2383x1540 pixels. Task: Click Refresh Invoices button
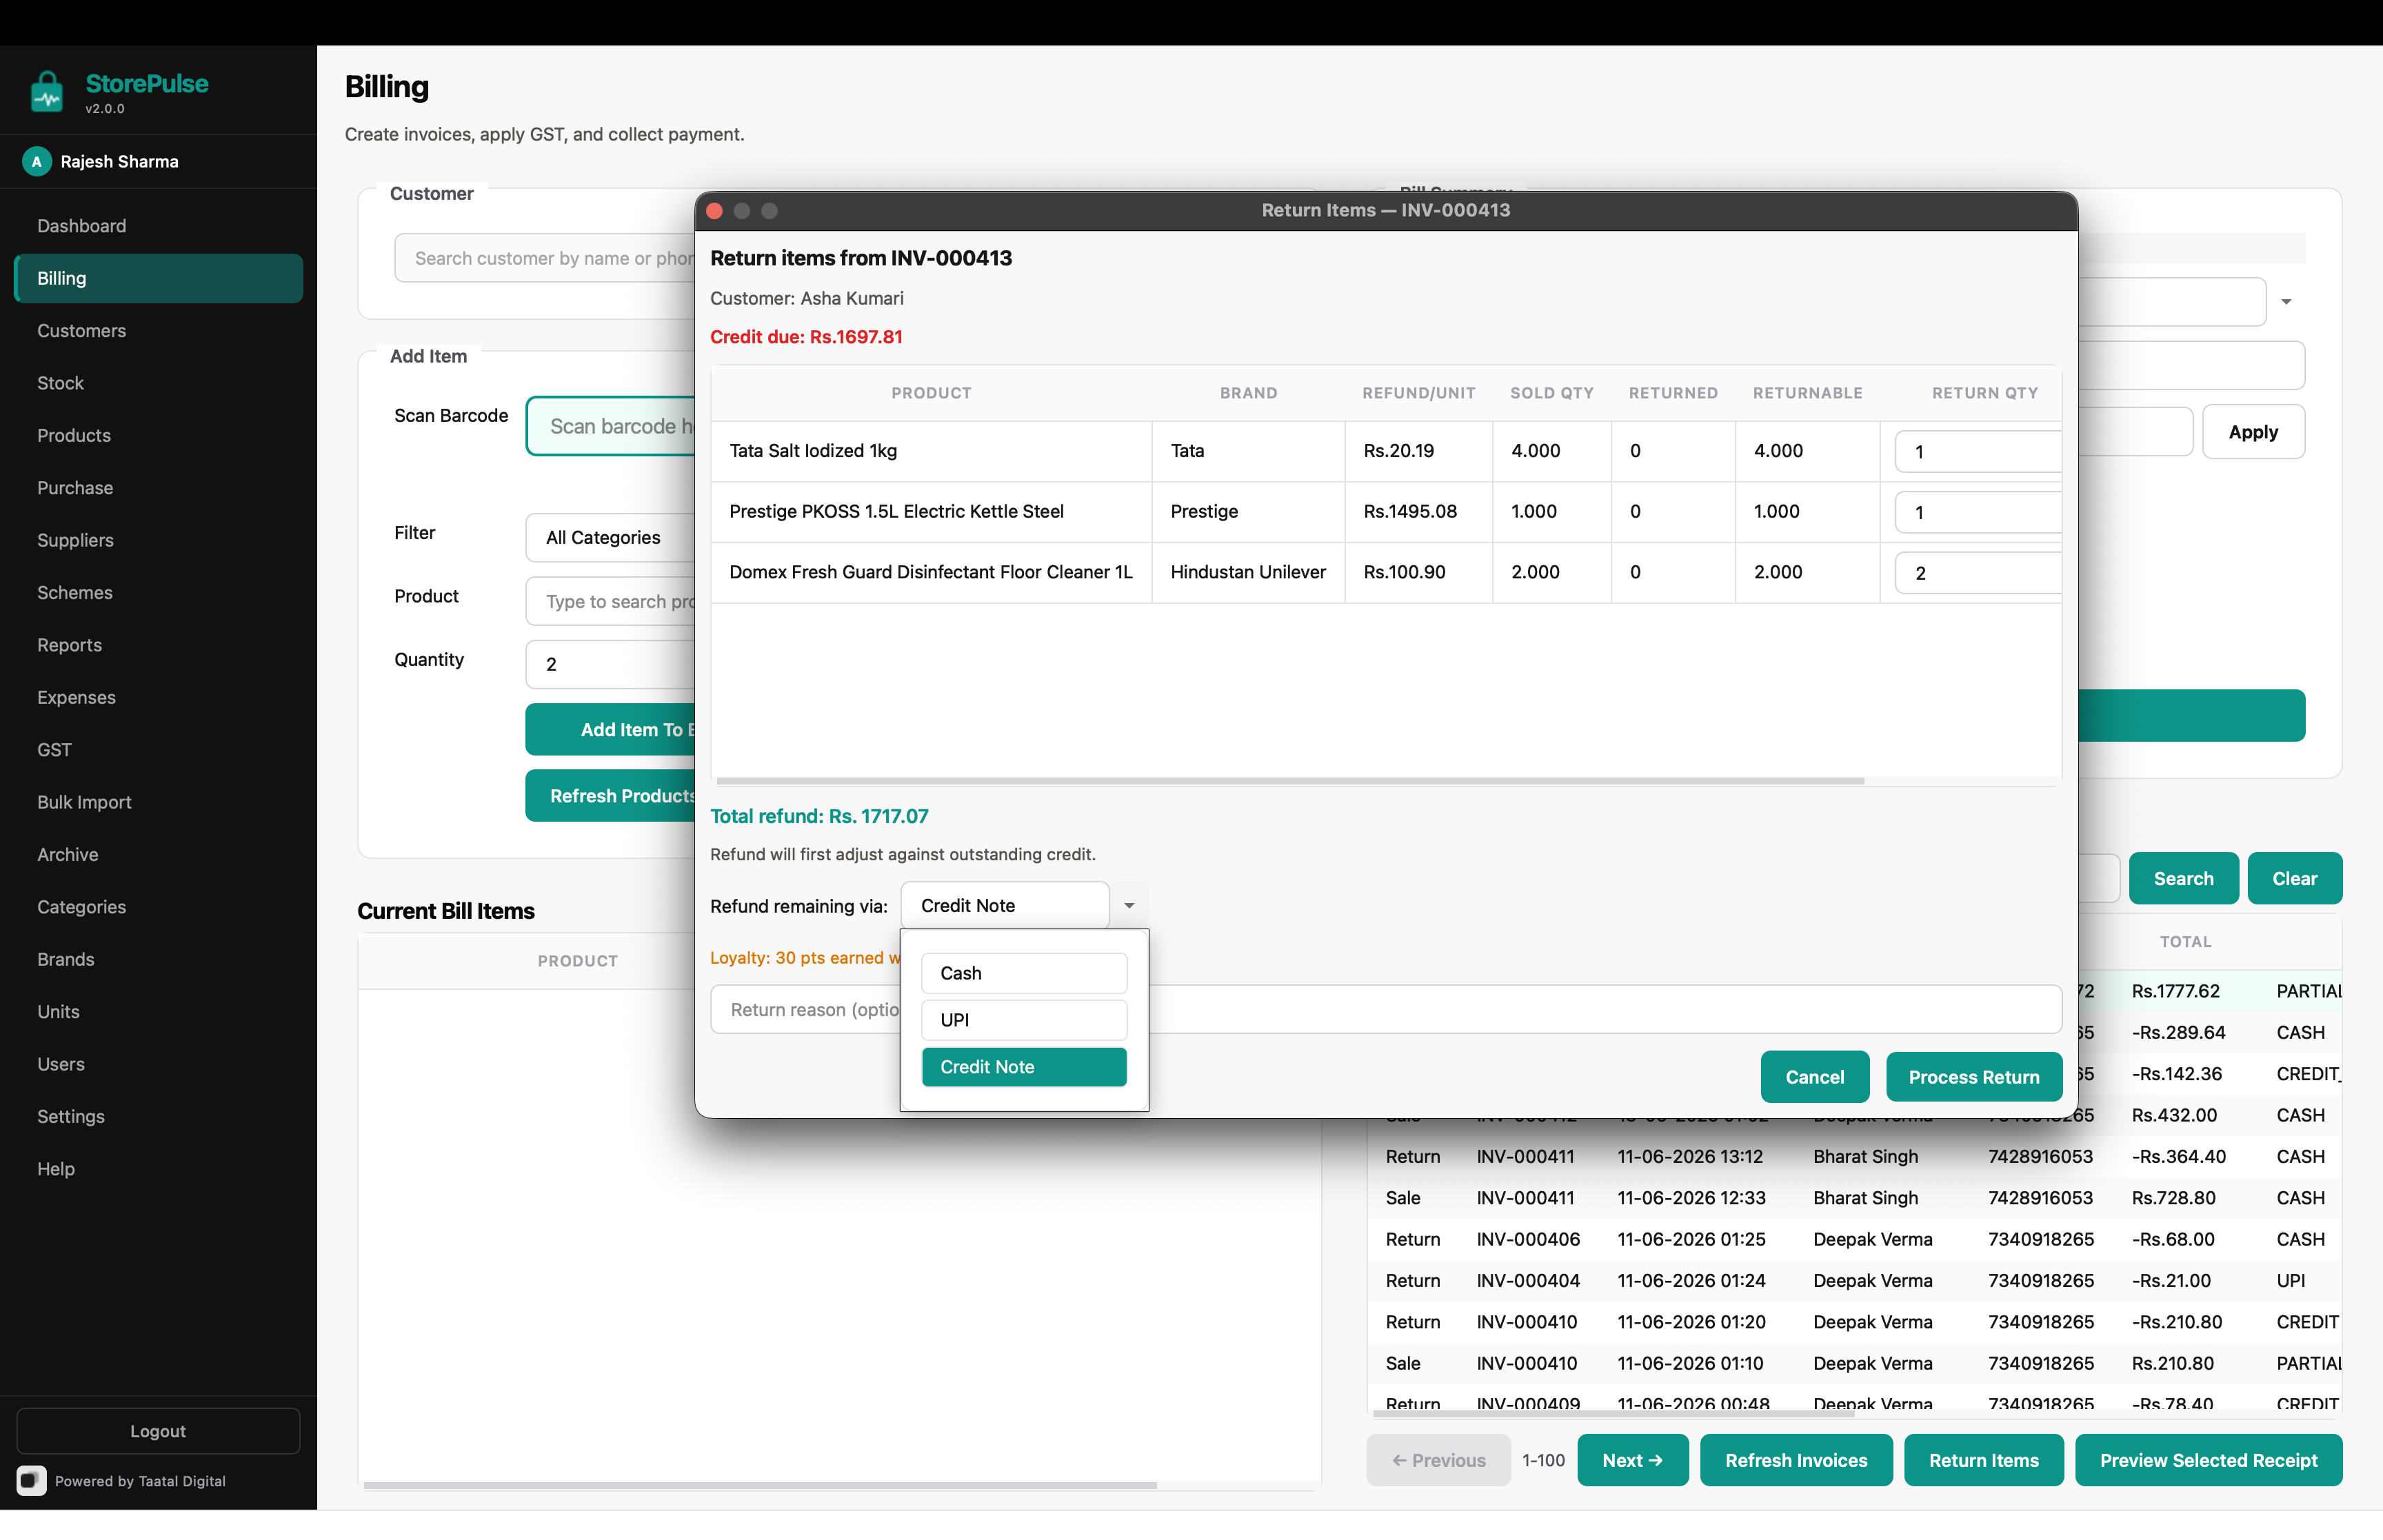click(x=1796, y=1460)
